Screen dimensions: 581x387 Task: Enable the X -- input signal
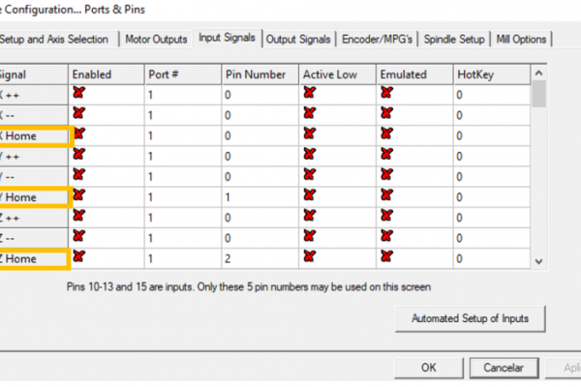tap(79, 114)
